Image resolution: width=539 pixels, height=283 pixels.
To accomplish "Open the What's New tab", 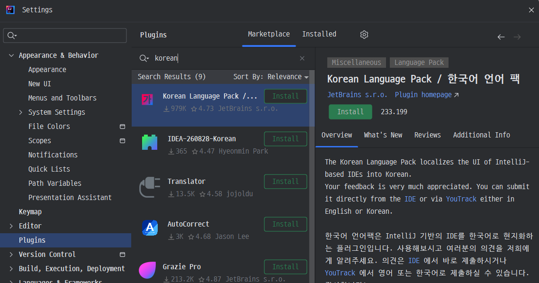I will tap(383, 135).
